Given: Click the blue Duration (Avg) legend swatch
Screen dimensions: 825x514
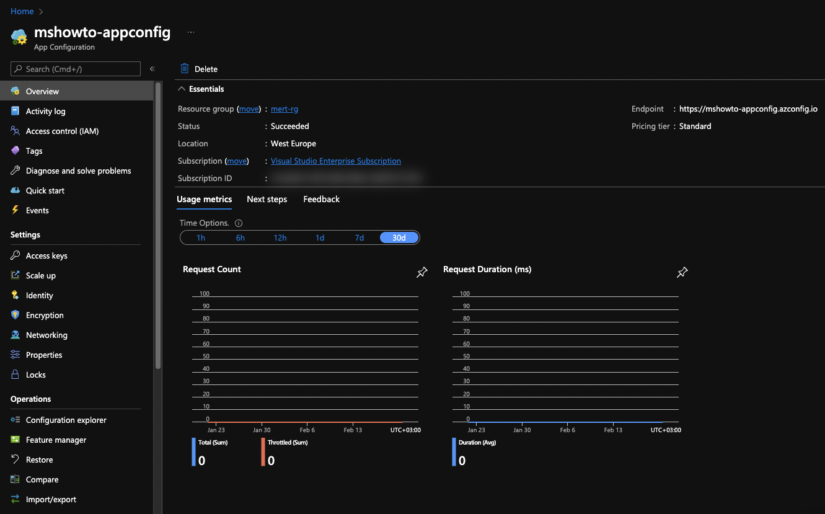Looking at the screenshot, I should click(454, 452).
